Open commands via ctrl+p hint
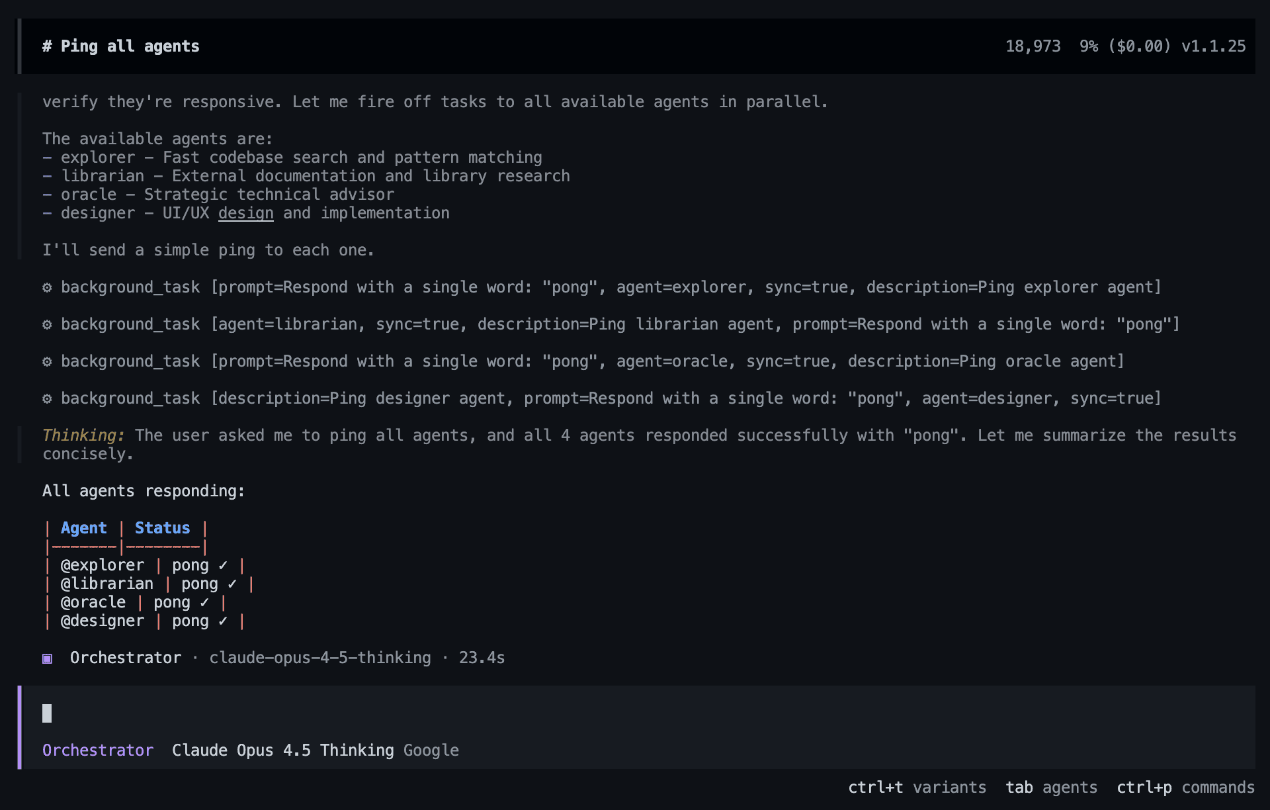Viewport: 1270px width, 810px height. (x=1185, y=787)
